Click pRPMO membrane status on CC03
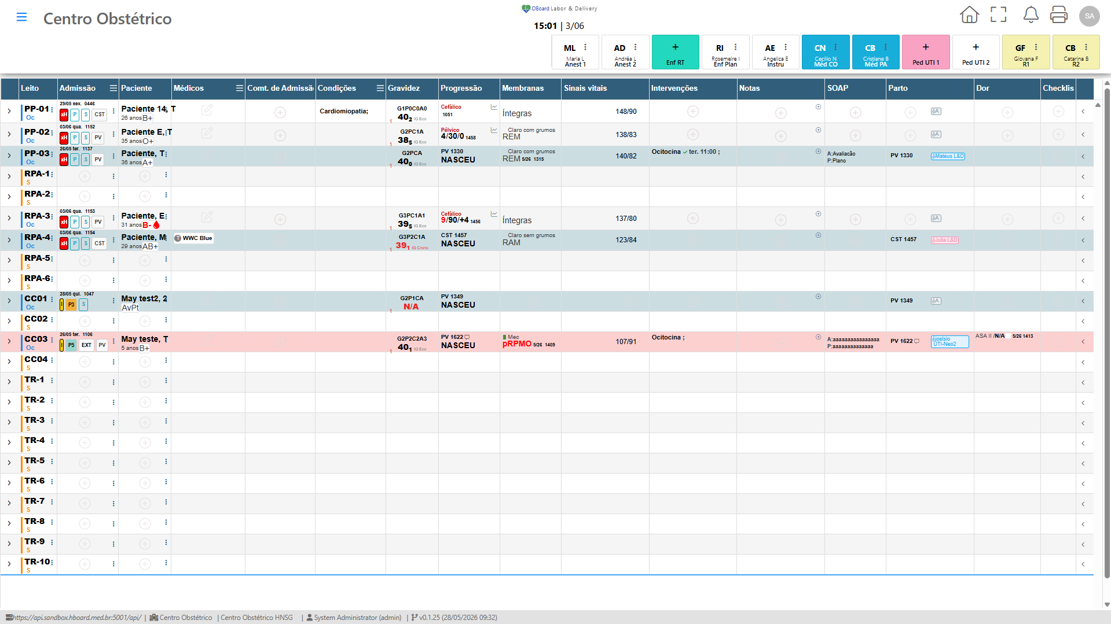The width and height of the screenshot is (1111, 624). pos(516,344)
